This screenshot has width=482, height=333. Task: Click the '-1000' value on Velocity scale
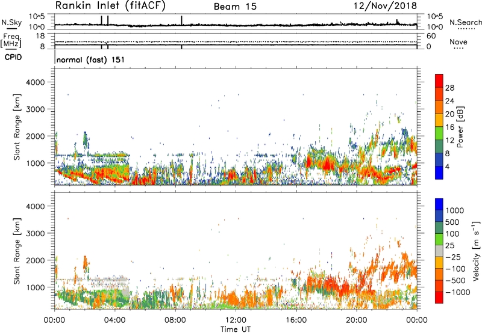(457, 292)
